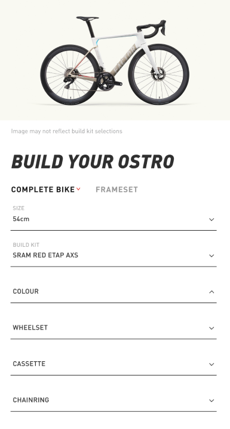
Task: Click the SIZE dropdown chevron arrow
Action: point(211,219)
